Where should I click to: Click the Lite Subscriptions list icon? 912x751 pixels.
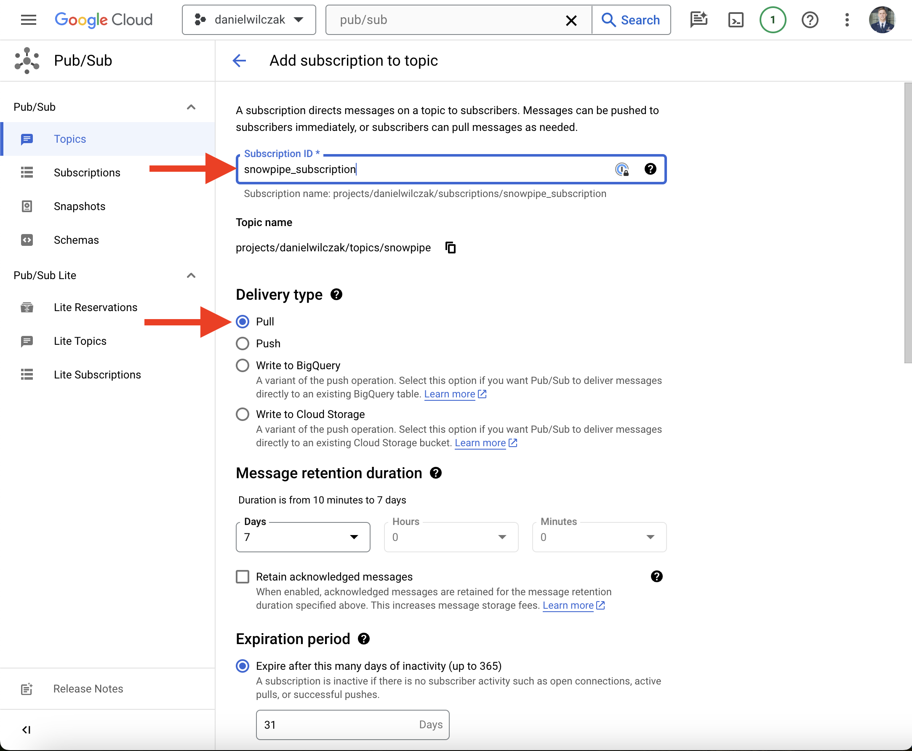[27, 375]
